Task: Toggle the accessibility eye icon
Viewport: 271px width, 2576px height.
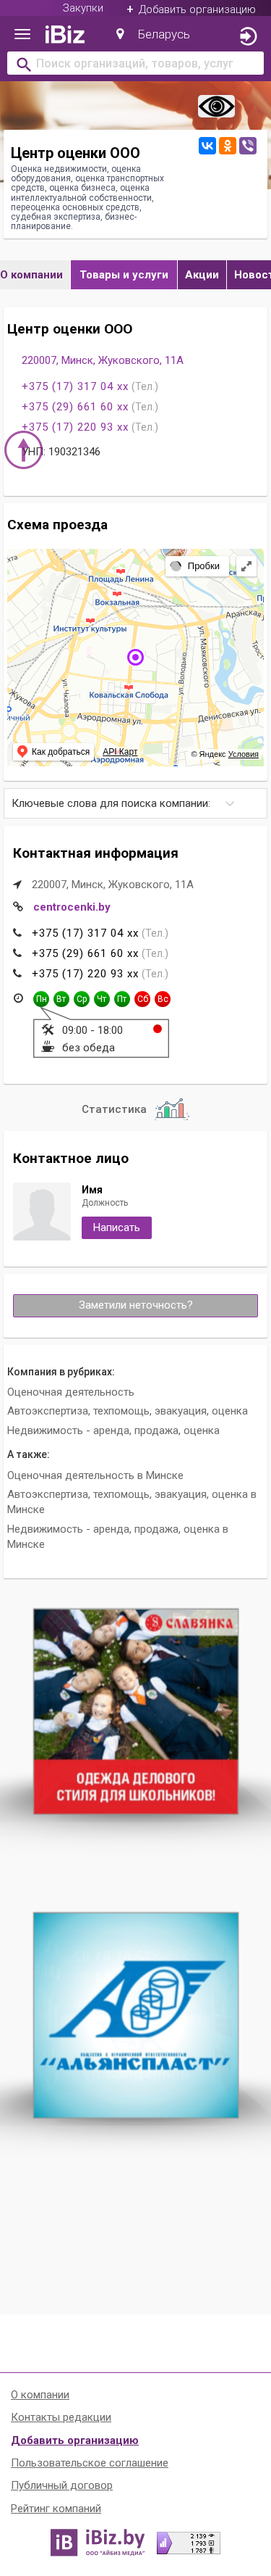Action: pos(216,106)
